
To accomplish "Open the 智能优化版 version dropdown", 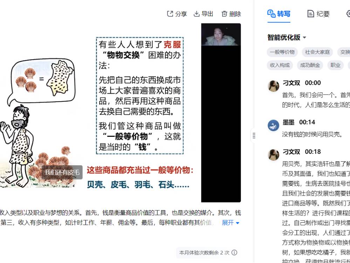I will tap(287, 37).
